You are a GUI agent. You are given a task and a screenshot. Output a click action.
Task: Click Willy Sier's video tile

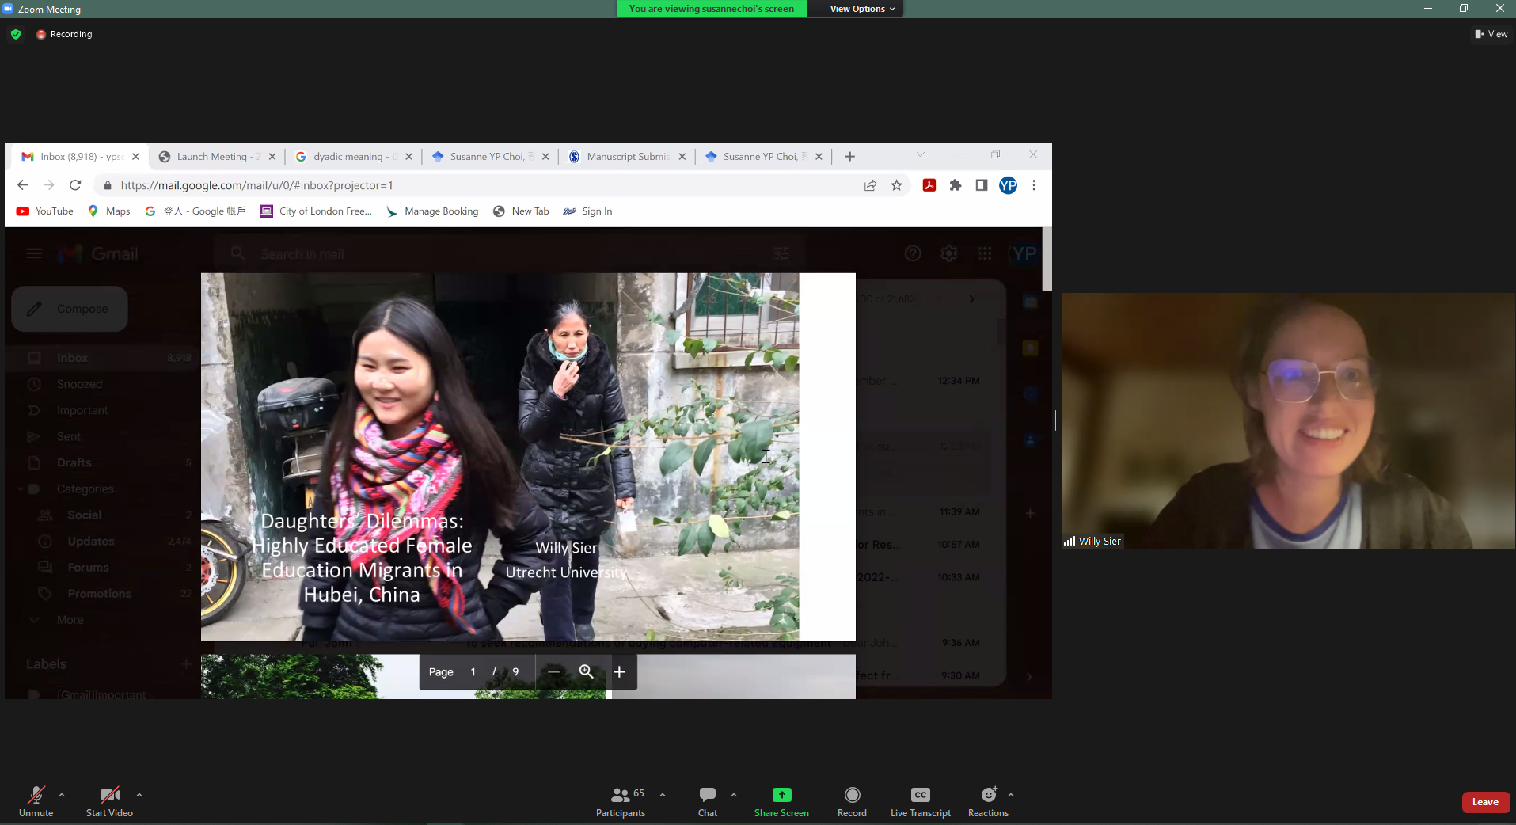(x=1288, y=420)
